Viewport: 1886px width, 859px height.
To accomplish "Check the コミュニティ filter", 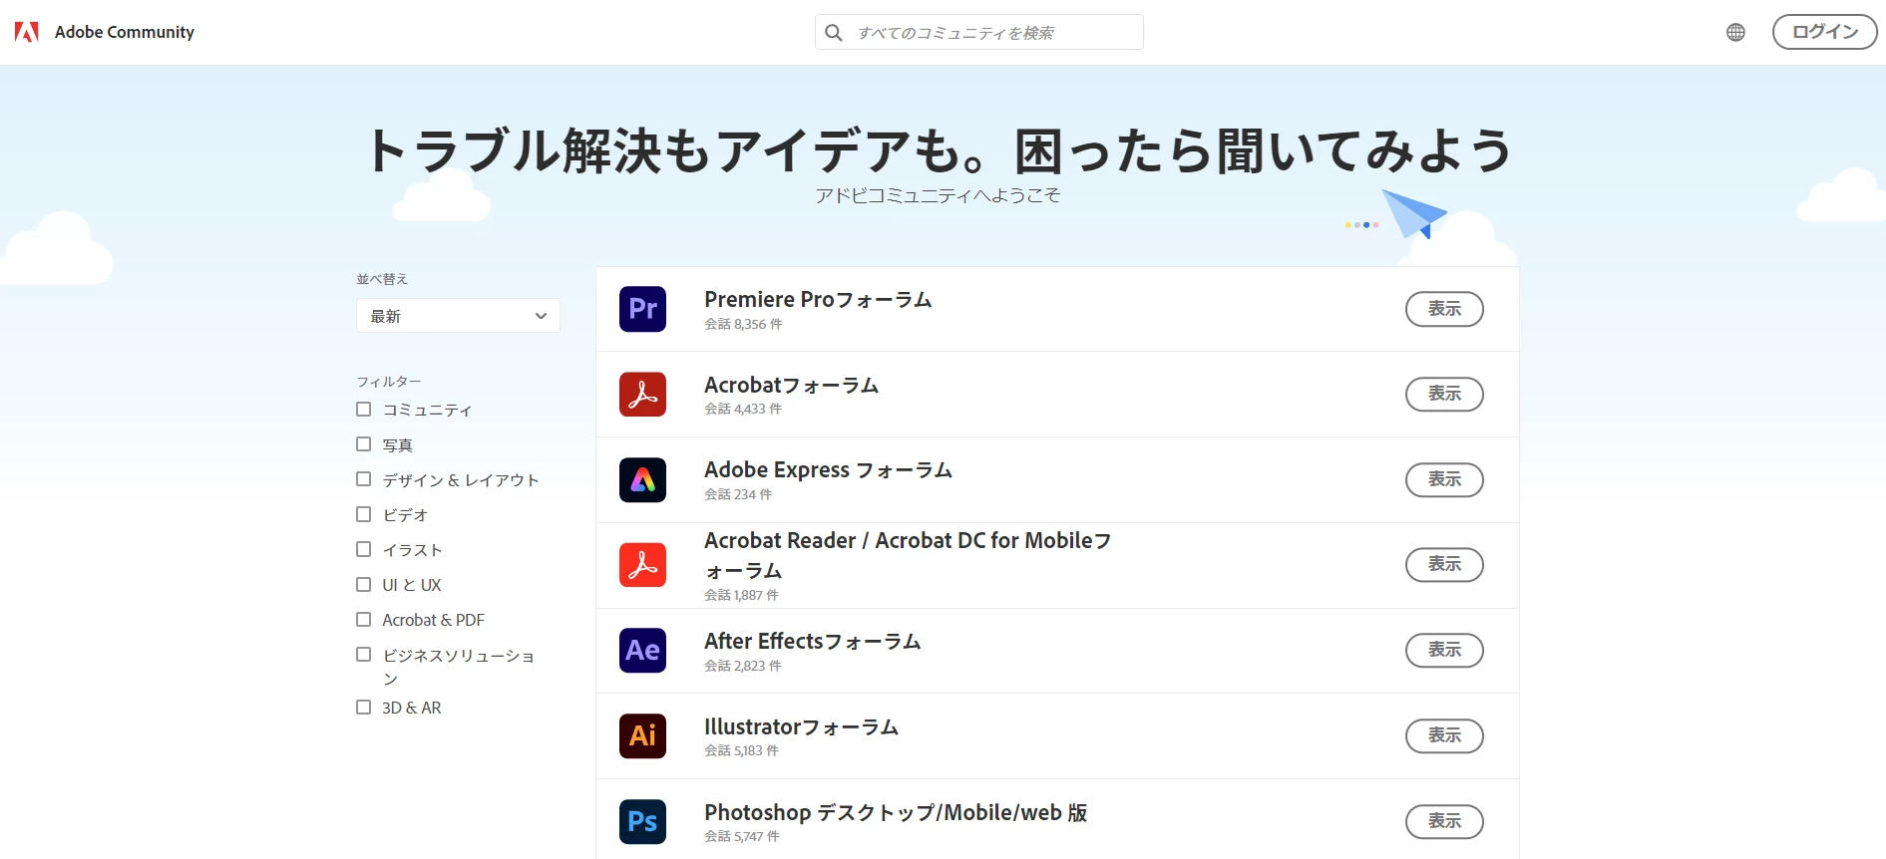I will 364,410.
